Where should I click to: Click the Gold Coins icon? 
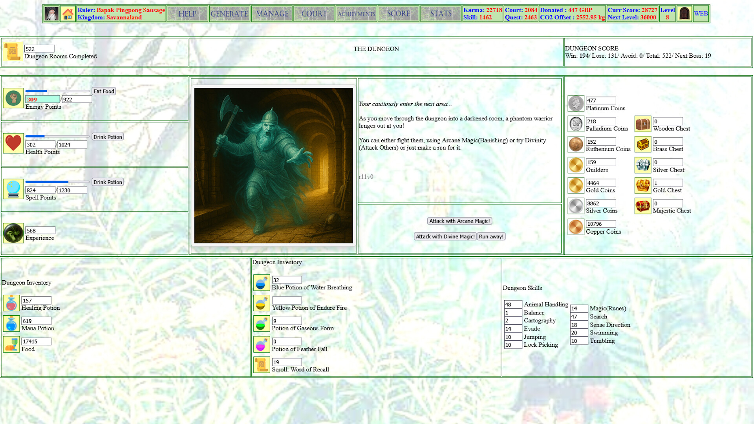click(x=576, y=186)
